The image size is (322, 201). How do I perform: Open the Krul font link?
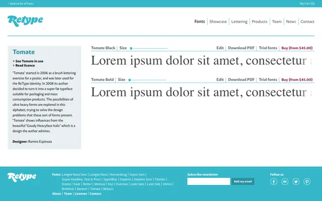pos(111,184)
